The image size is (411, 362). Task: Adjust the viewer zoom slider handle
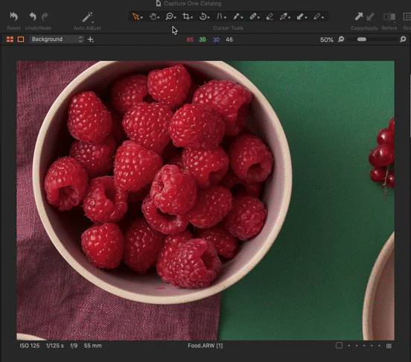362,39
